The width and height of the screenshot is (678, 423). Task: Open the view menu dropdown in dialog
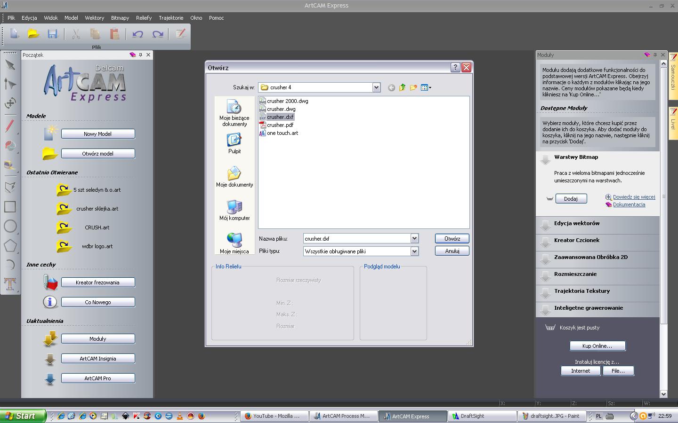[426, 87]
